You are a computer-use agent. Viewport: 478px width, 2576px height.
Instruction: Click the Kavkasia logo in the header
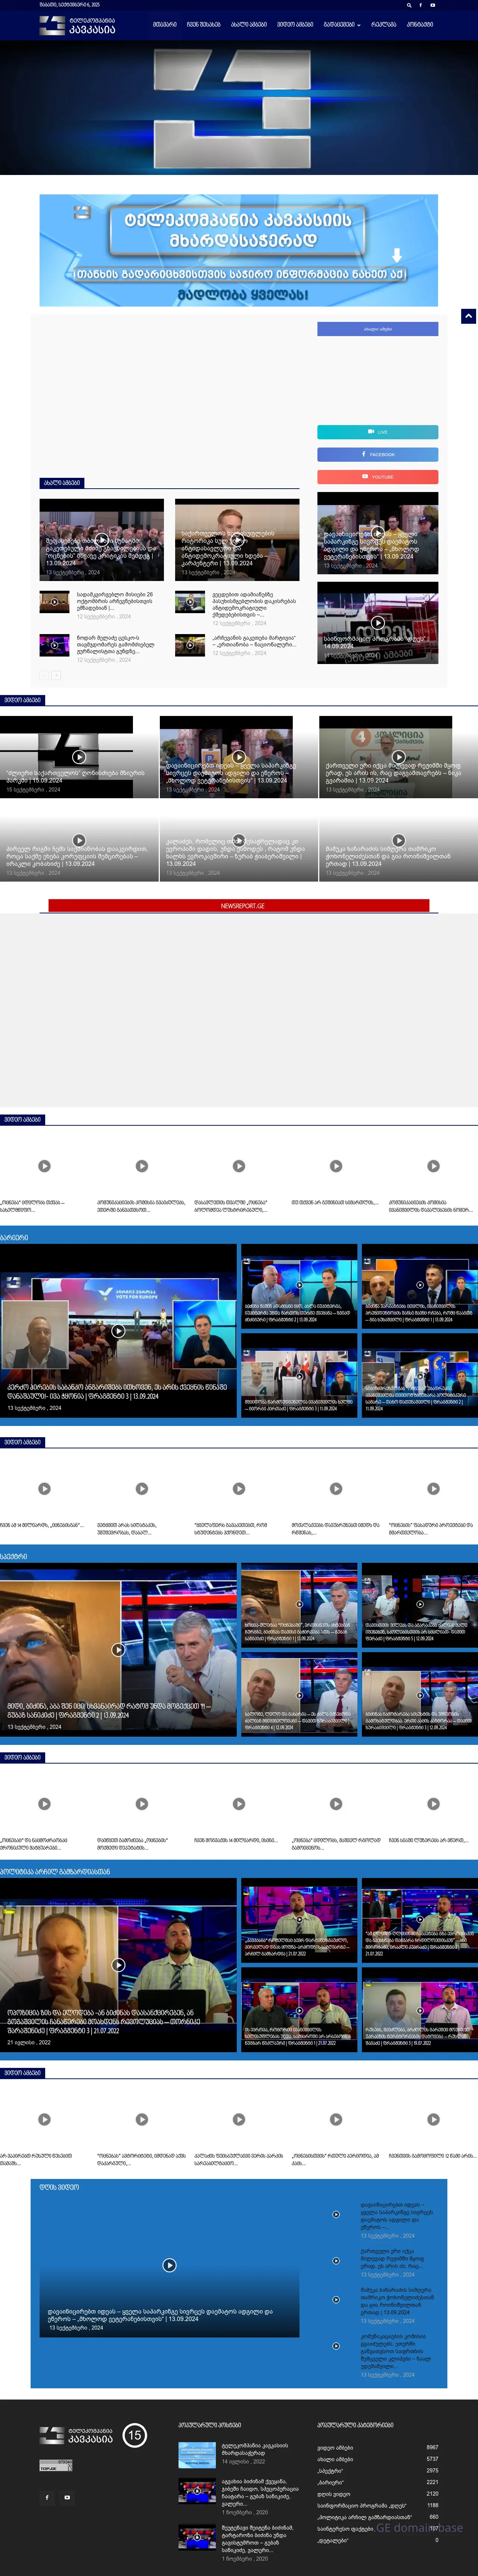77,25
